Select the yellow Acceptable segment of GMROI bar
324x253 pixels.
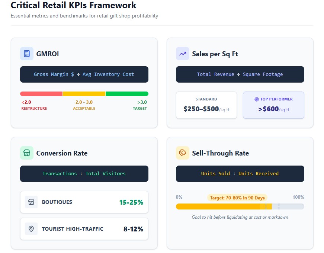[x=84, y=94]
